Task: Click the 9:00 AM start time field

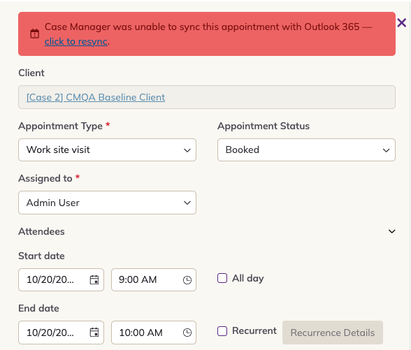Action: (154, 279)
